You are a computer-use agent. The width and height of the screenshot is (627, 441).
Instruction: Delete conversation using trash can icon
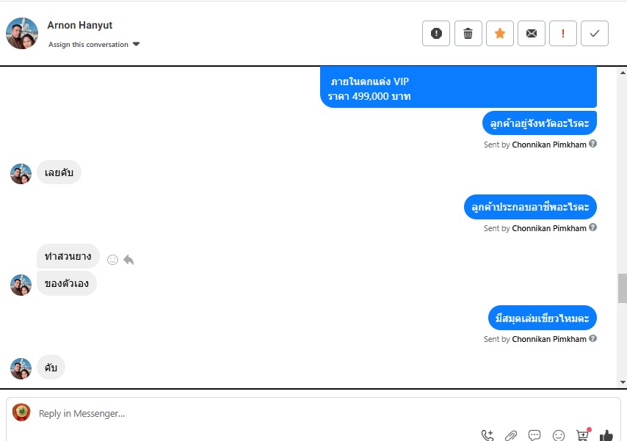point(468,33)
